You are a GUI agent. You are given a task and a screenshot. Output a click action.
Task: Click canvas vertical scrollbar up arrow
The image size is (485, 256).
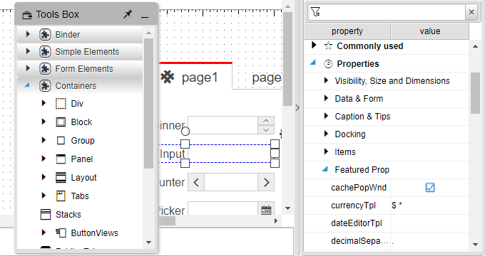(287, 6)
